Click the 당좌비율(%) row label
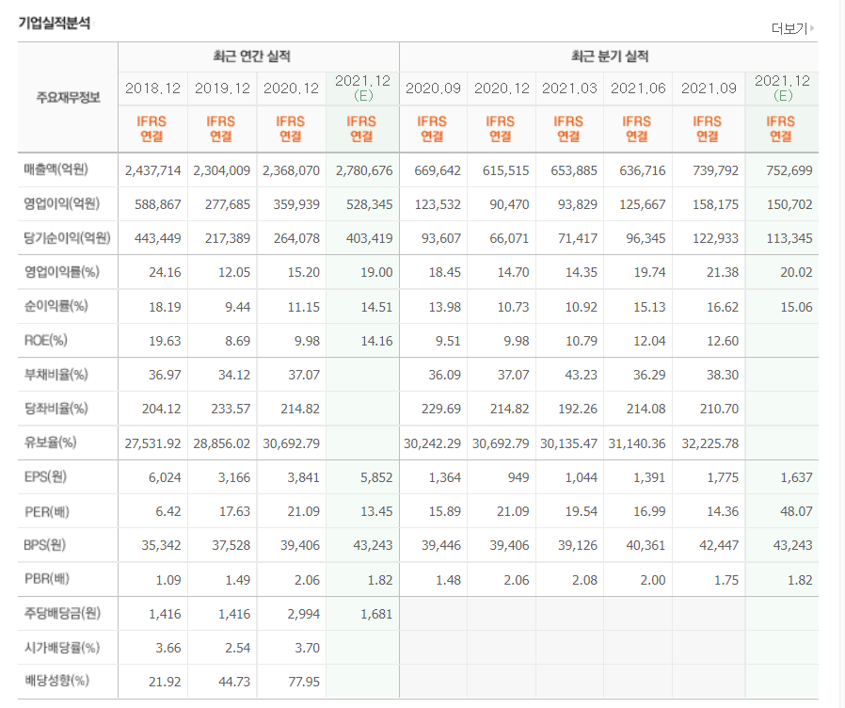This screenshot has height=708, width=845. click(x=56, y=409)
